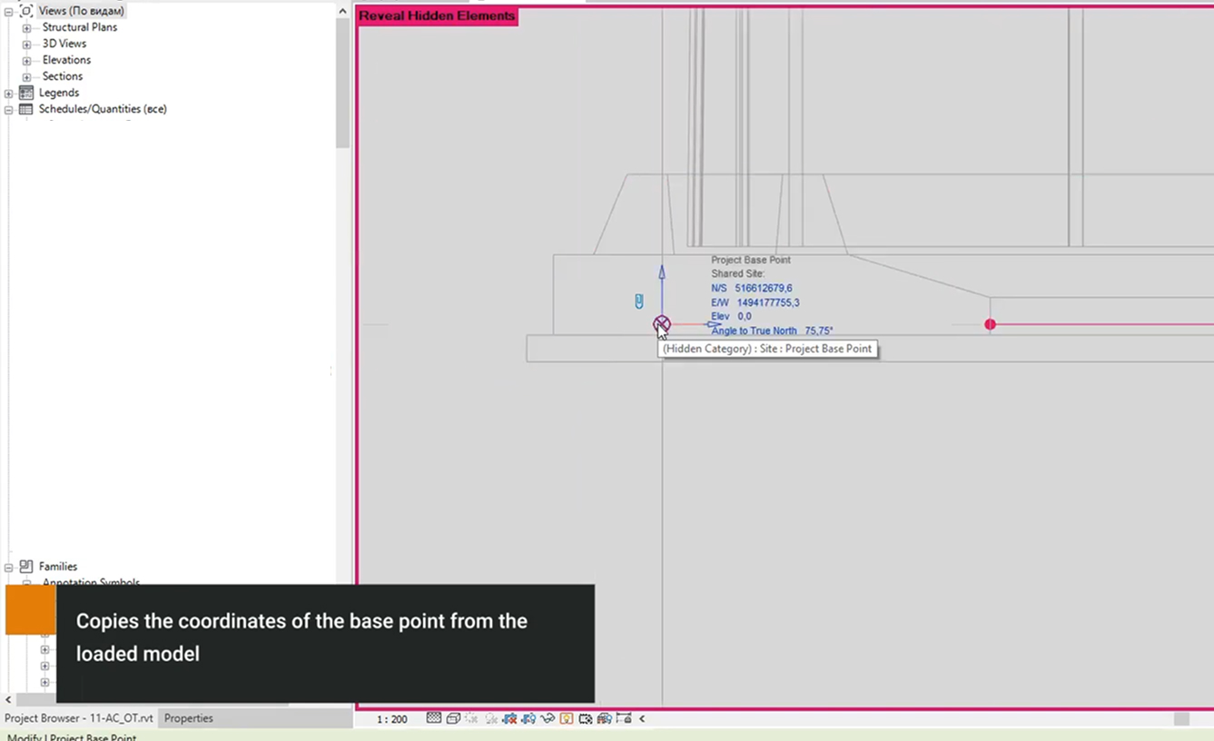This screenshot has height=741, width=1214.
Task: Expand the 3D Views node
Action: point(26,44)
